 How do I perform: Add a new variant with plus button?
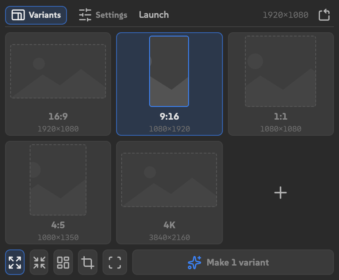click(x=281, y=193)
